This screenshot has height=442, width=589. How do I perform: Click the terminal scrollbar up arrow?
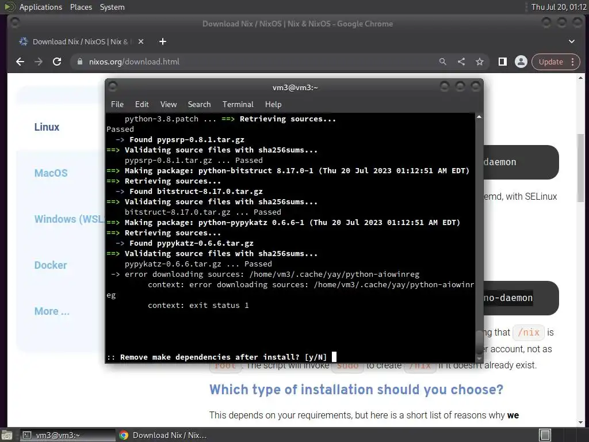(x=479, y=117)
